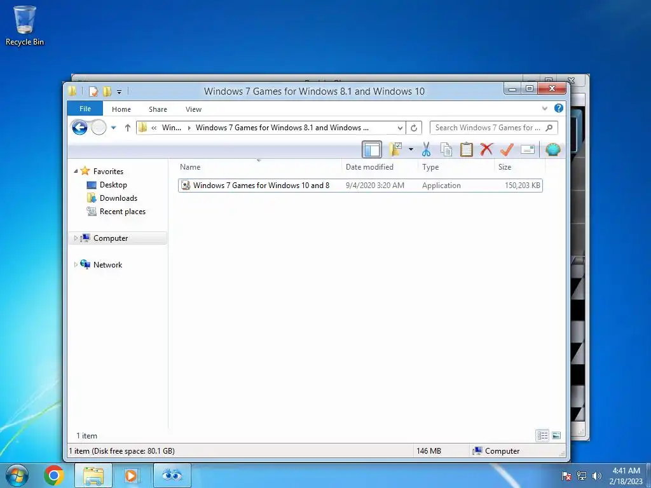Click the envelope Email icon in toolbar
The image size is (651, 488).
pyautogui.click(x=527, y=149)
